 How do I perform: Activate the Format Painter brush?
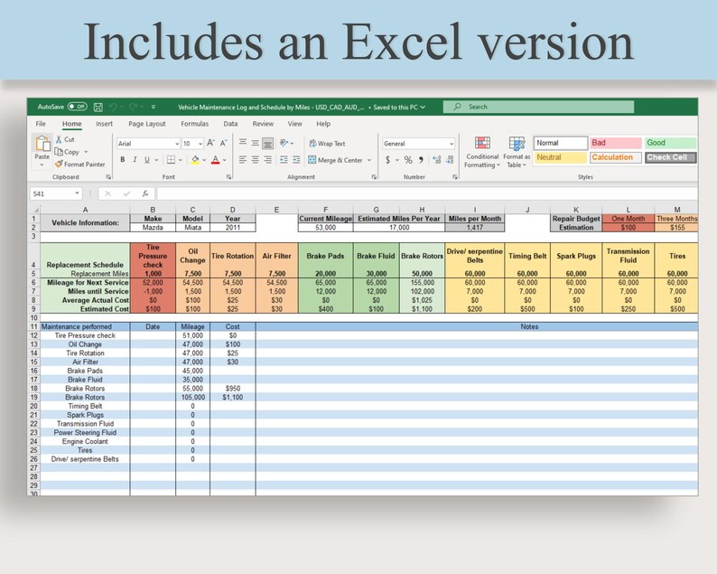[59, 164]
